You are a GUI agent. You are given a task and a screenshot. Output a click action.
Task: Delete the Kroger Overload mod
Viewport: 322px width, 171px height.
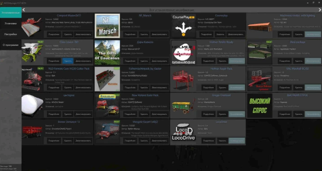[x=222, y=114]
